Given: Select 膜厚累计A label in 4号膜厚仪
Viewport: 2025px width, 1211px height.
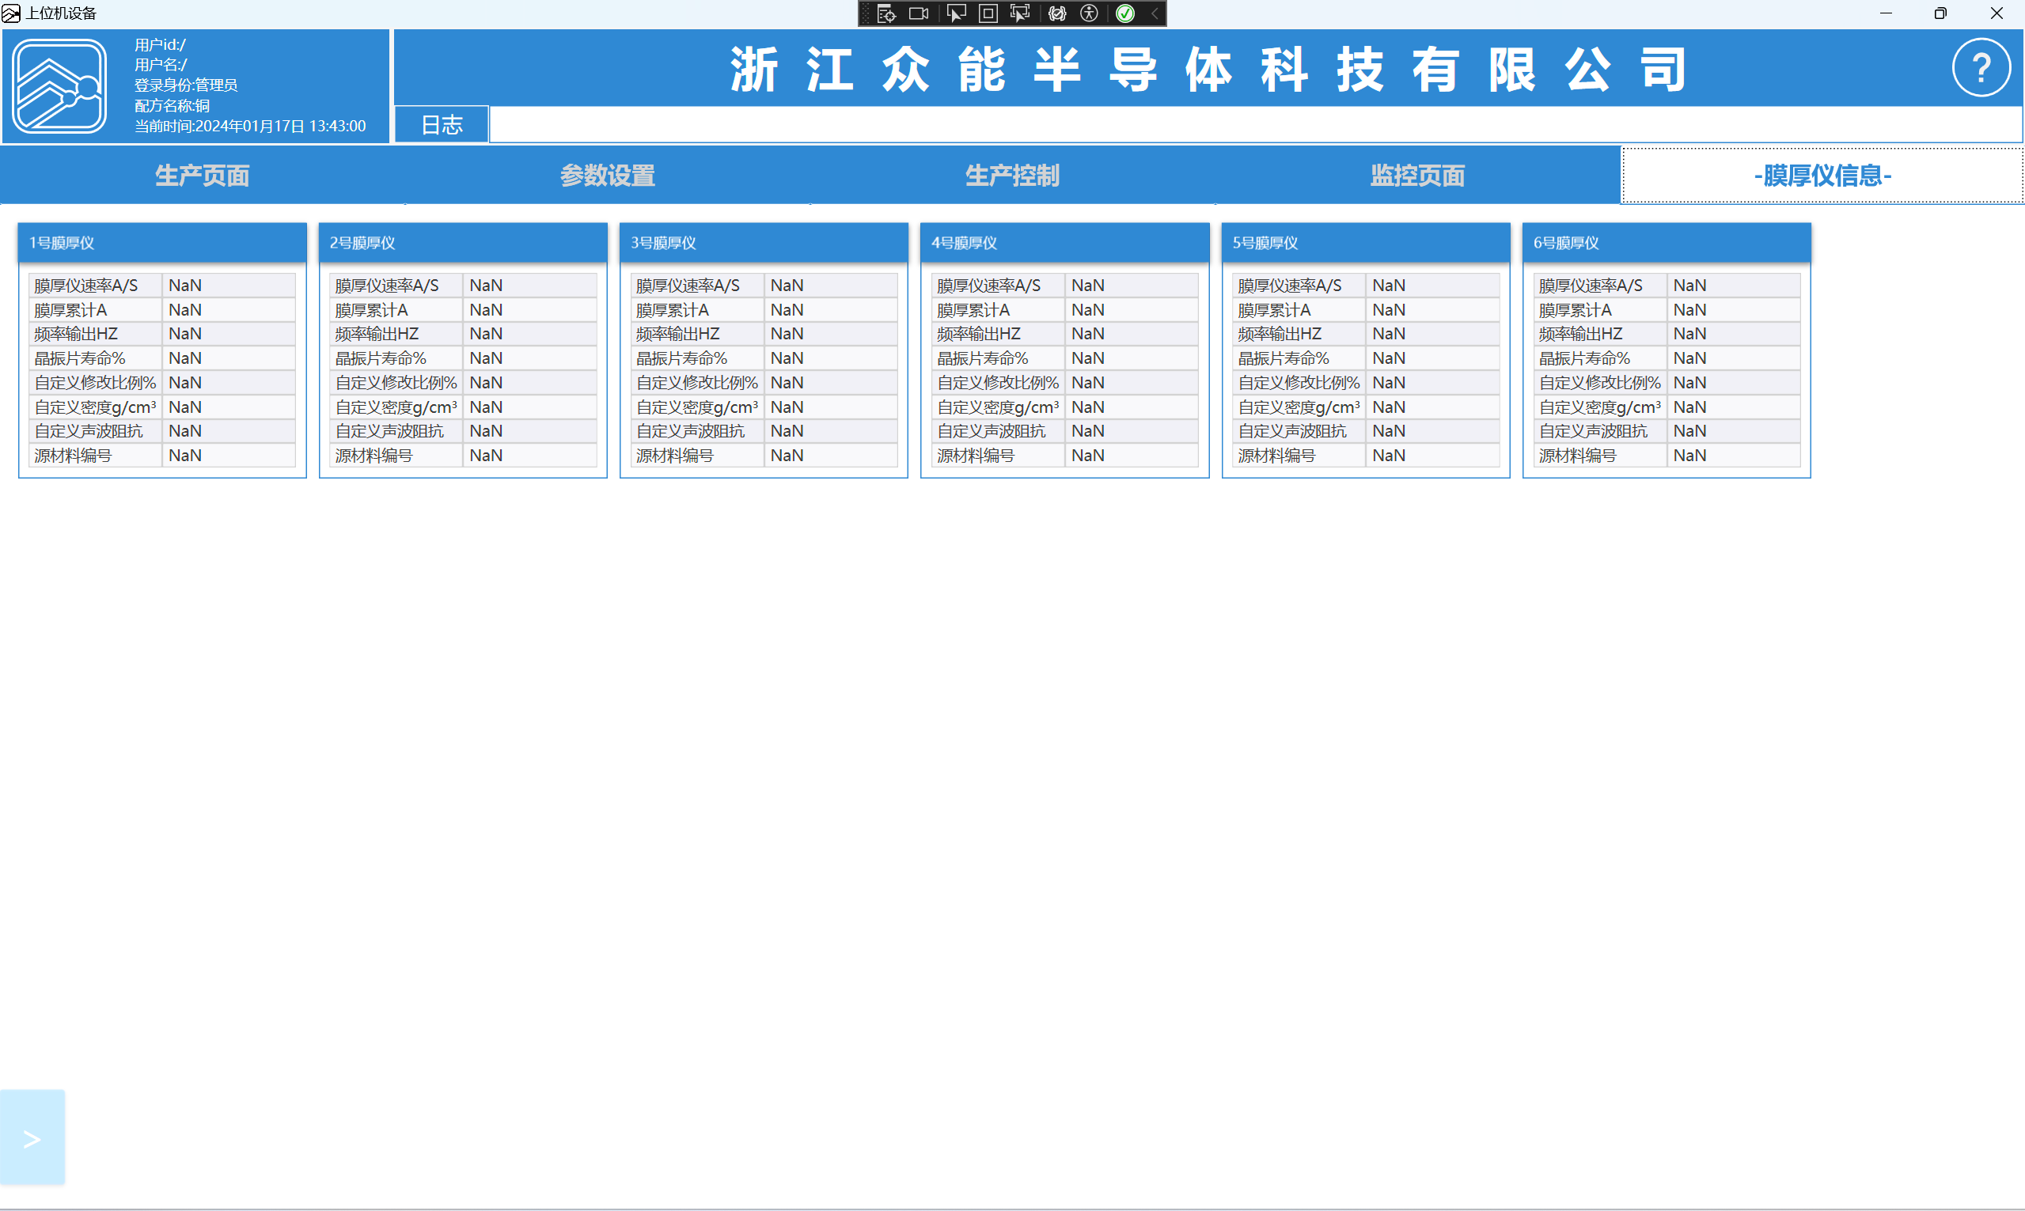Looking at the screenshot, I should click(999, 310).
